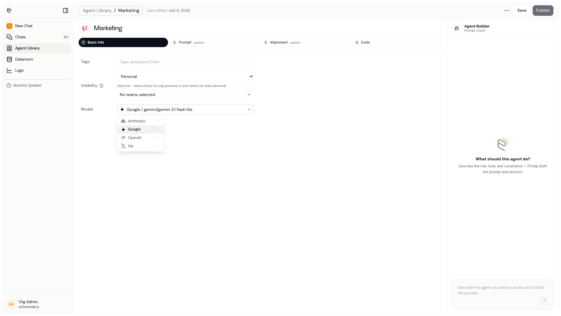
Task: Click the Publish button
Action: click(x=543, y=11)
